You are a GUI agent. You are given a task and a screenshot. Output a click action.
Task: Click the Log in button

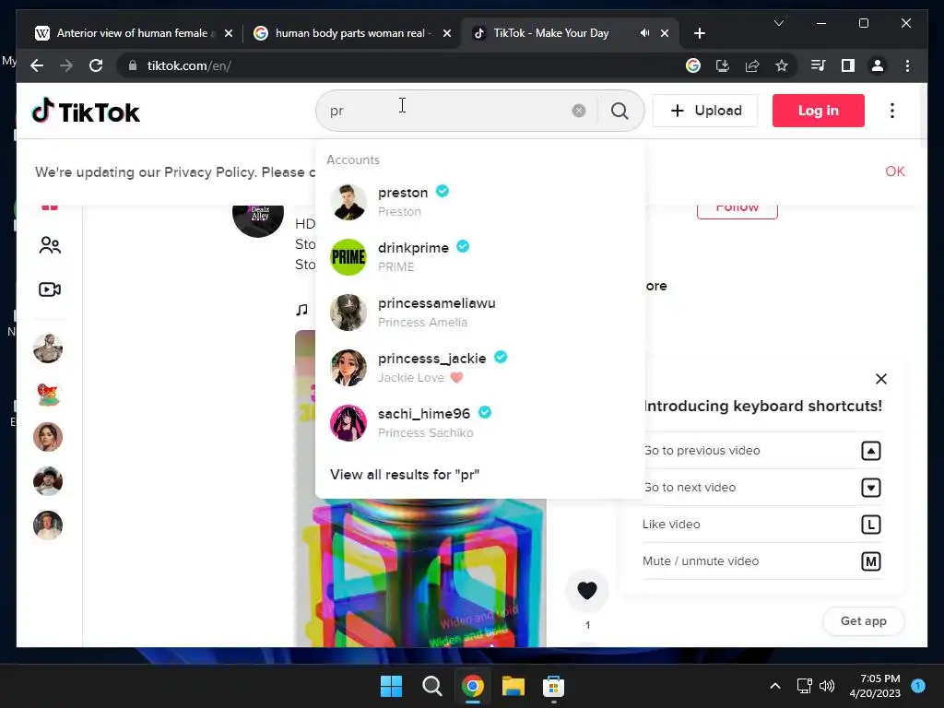[819, 111]
